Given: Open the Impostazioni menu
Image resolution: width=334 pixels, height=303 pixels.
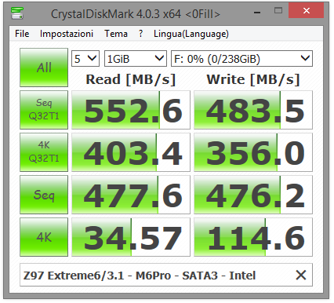Looking at the screenshot, I should (x=67, y=34).
